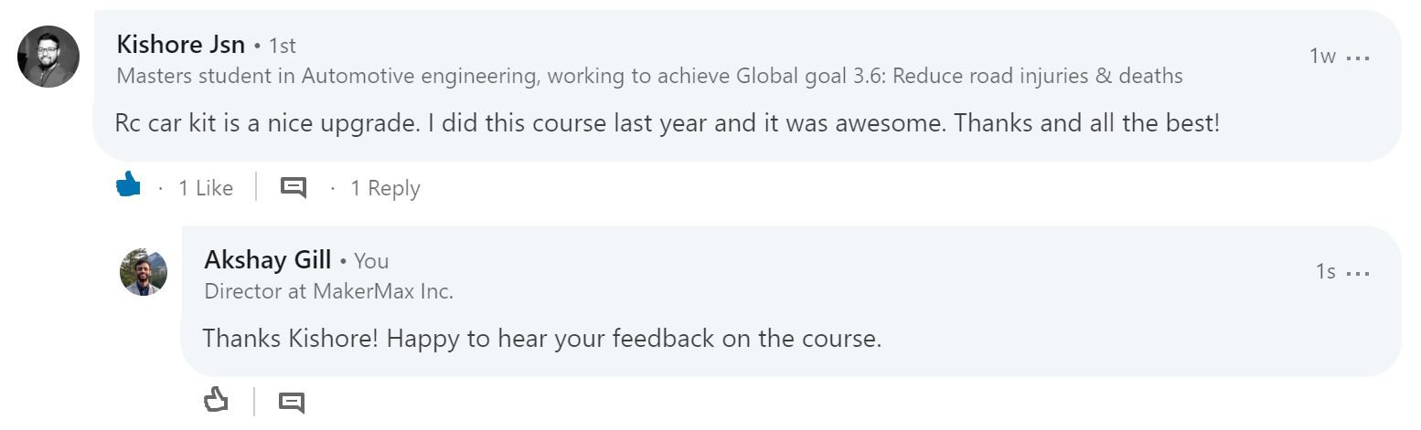Visit Kishore Jsn's profile via name
The height and width of the screenshot is (430, 1421).
[181, 44]
